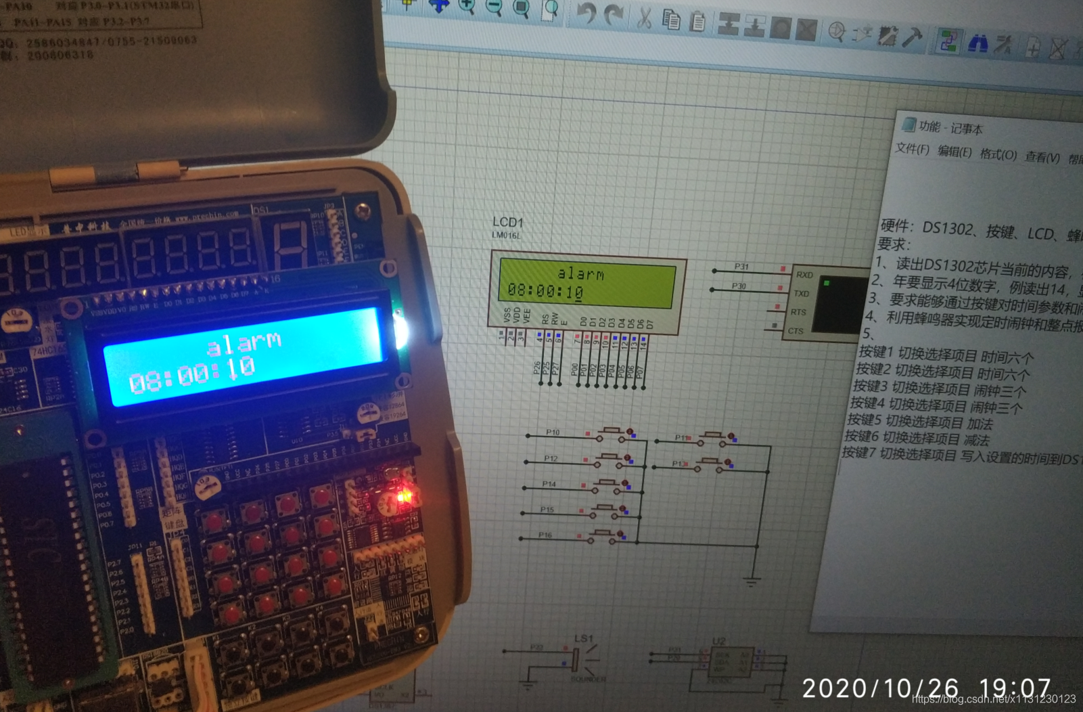This screenshot has height=712, width=1083.
Task: Click the 'LCD1' component label
Action: pyautogui.click(x=508, y=221)
